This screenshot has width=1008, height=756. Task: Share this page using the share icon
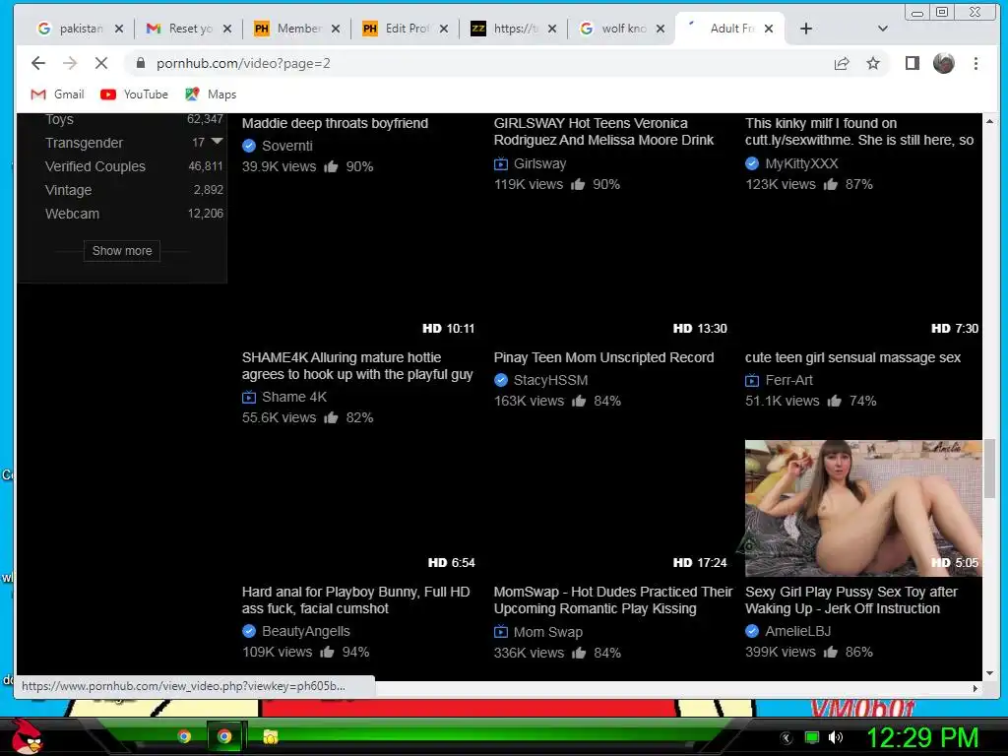pyautogui.click(x=842, y=63)
